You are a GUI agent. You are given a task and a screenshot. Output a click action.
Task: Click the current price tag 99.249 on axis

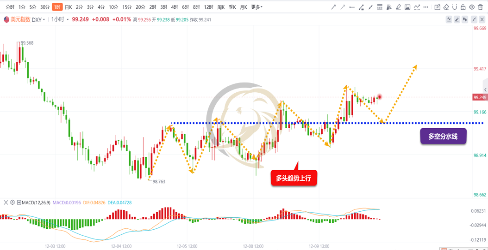pyautogui.click(x=480, y=97)
